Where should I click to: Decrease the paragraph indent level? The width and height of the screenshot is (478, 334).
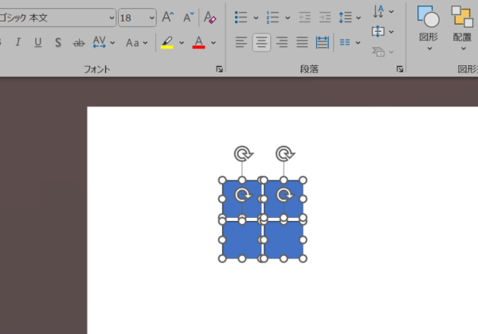[x=305, y=17]
